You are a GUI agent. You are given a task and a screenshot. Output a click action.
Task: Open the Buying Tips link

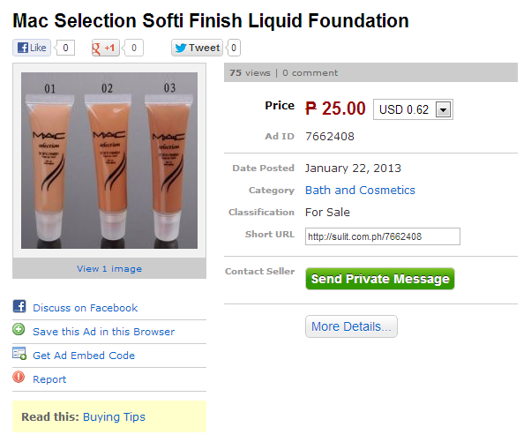114,416
